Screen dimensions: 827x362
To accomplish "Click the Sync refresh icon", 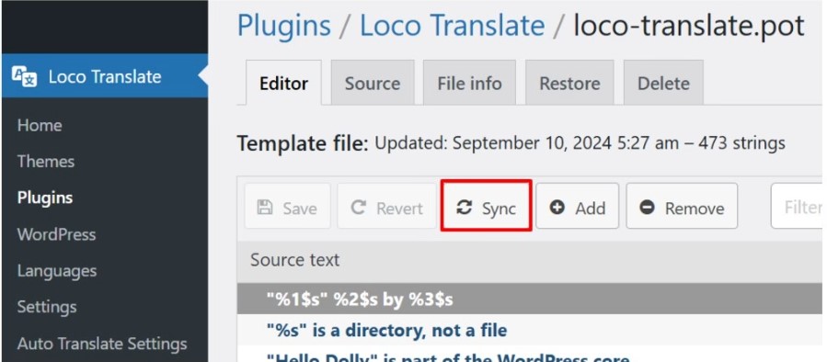I will 465,208.
